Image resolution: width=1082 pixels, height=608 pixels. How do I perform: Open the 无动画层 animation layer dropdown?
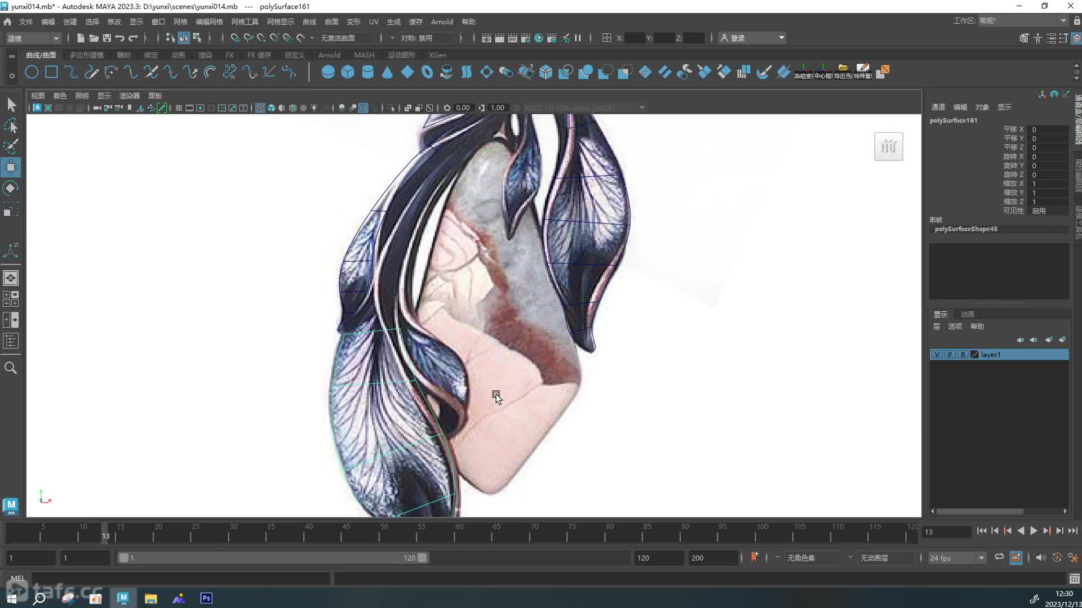coord(886,558)
